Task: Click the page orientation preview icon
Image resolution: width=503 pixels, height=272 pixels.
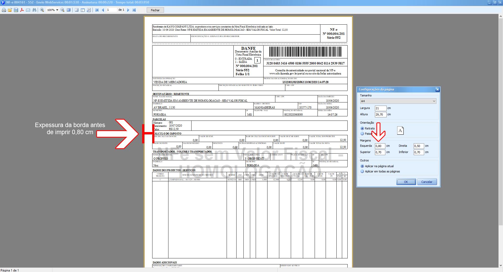Action: click(400, 130)
